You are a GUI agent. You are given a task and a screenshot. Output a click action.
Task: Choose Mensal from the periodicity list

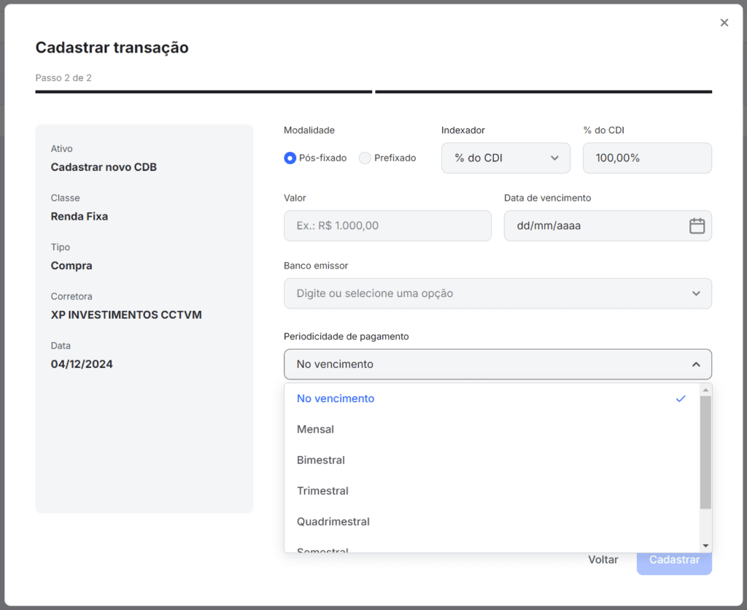coord(315,430)
